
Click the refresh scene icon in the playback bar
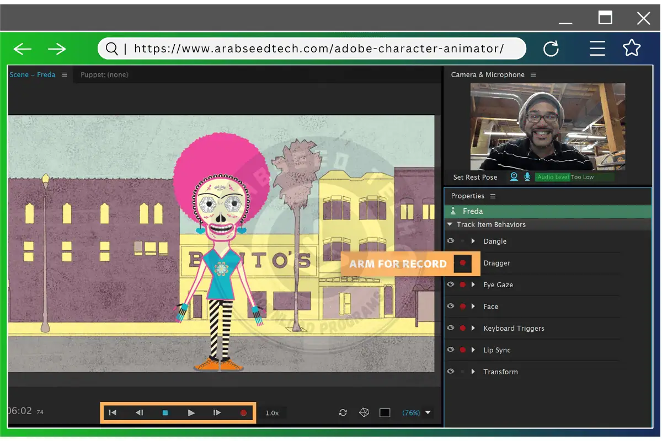coord(343,412)
